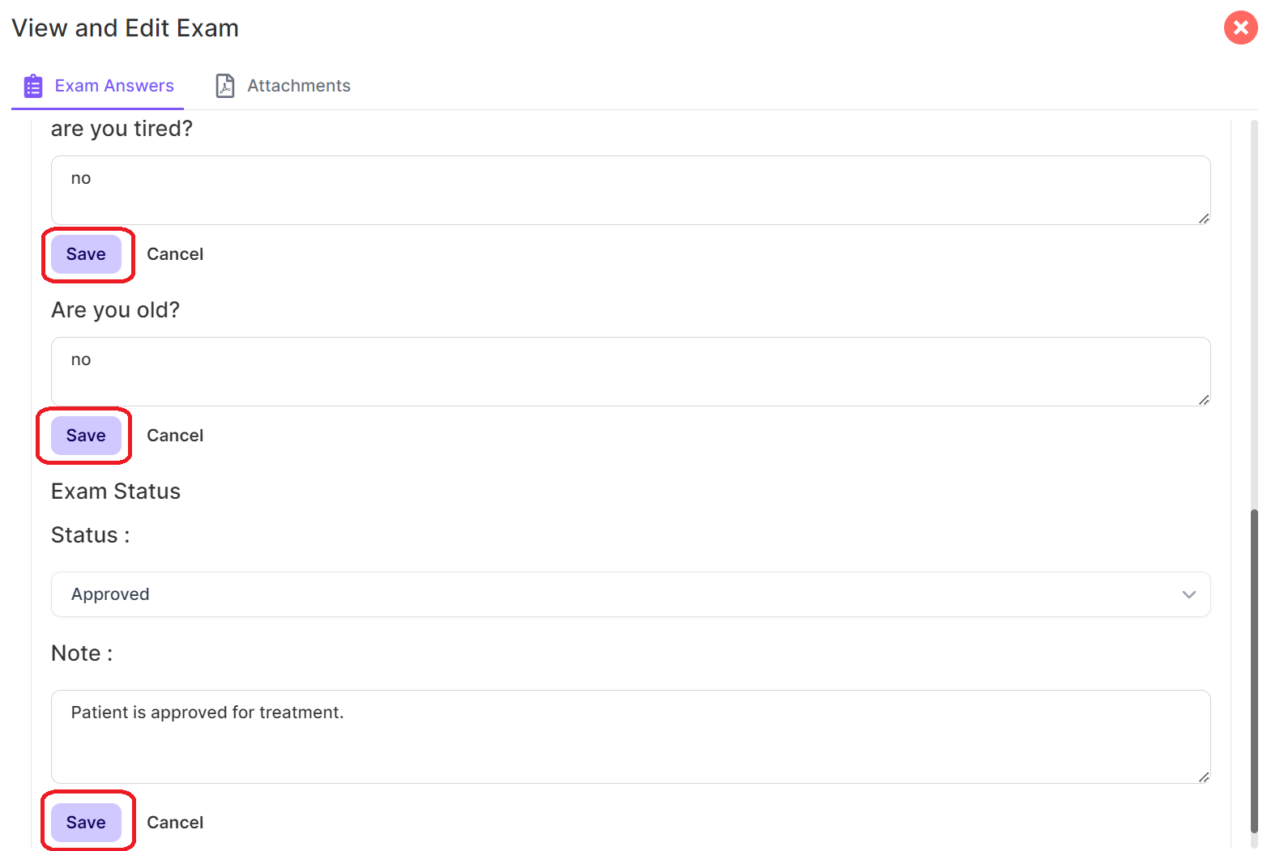Expand the Status dropdown showing Approved
This screenshot has width=1267, height=851.
(x=630, y=594)
